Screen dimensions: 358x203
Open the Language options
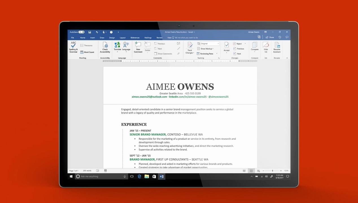coord(126,47)
